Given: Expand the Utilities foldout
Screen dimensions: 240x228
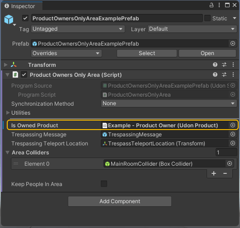Looking at the screenshot, I should pos(8,113).
